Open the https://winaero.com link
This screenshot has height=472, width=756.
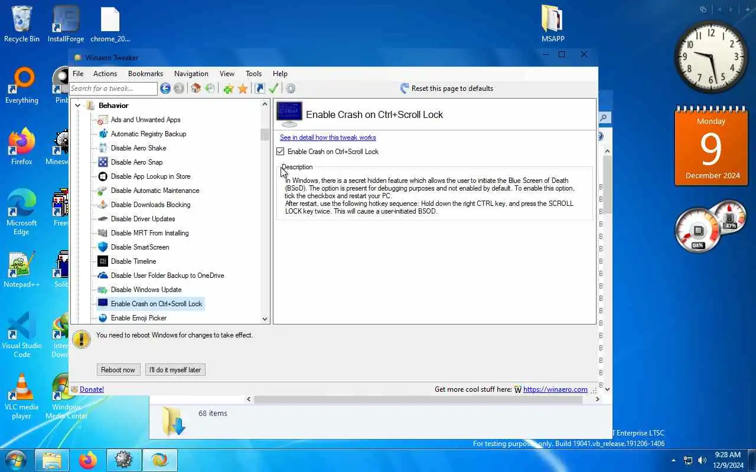click(555, 389)
